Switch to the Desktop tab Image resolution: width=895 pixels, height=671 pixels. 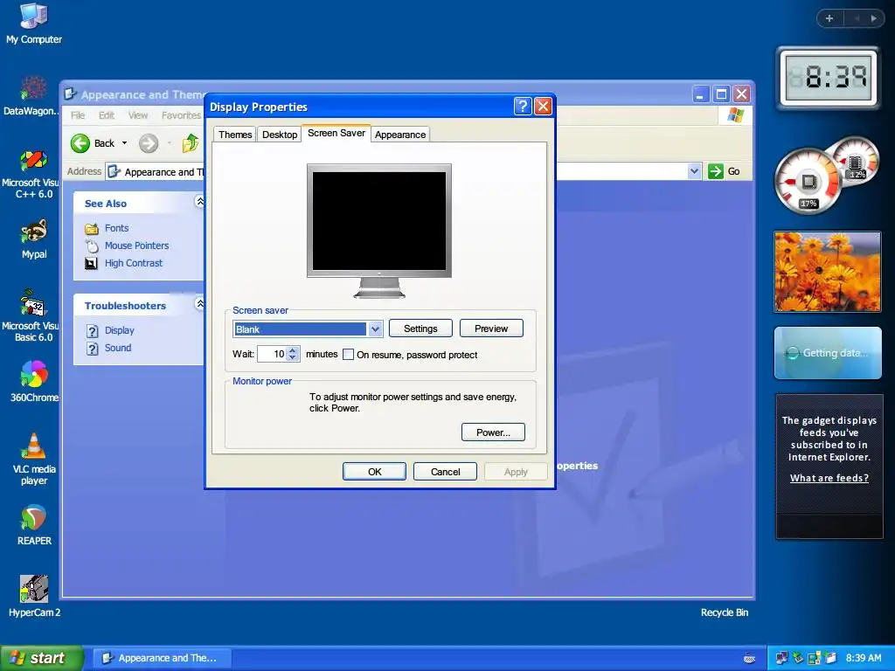(x=280, y=135)
